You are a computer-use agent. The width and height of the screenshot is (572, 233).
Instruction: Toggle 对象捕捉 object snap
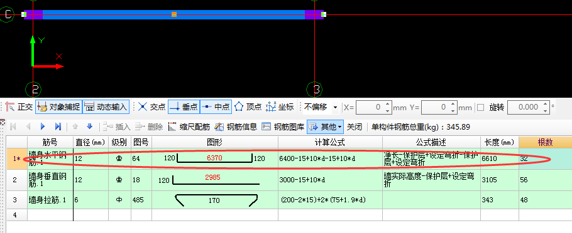coord(58,107)
